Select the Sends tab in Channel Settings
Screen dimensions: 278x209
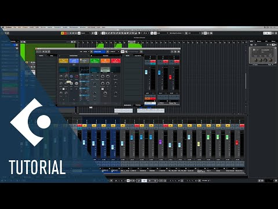tap(127, 56)
